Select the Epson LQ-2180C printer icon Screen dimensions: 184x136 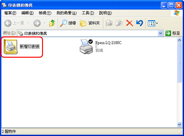click(x=86, y=47)
